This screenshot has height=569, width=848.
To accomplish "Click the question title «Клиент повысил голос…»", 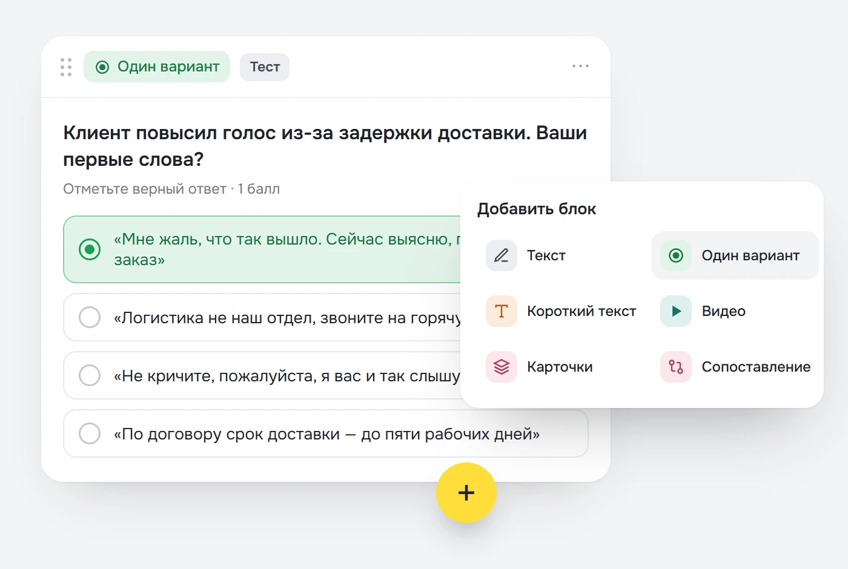I will click(x=325, y=146).
